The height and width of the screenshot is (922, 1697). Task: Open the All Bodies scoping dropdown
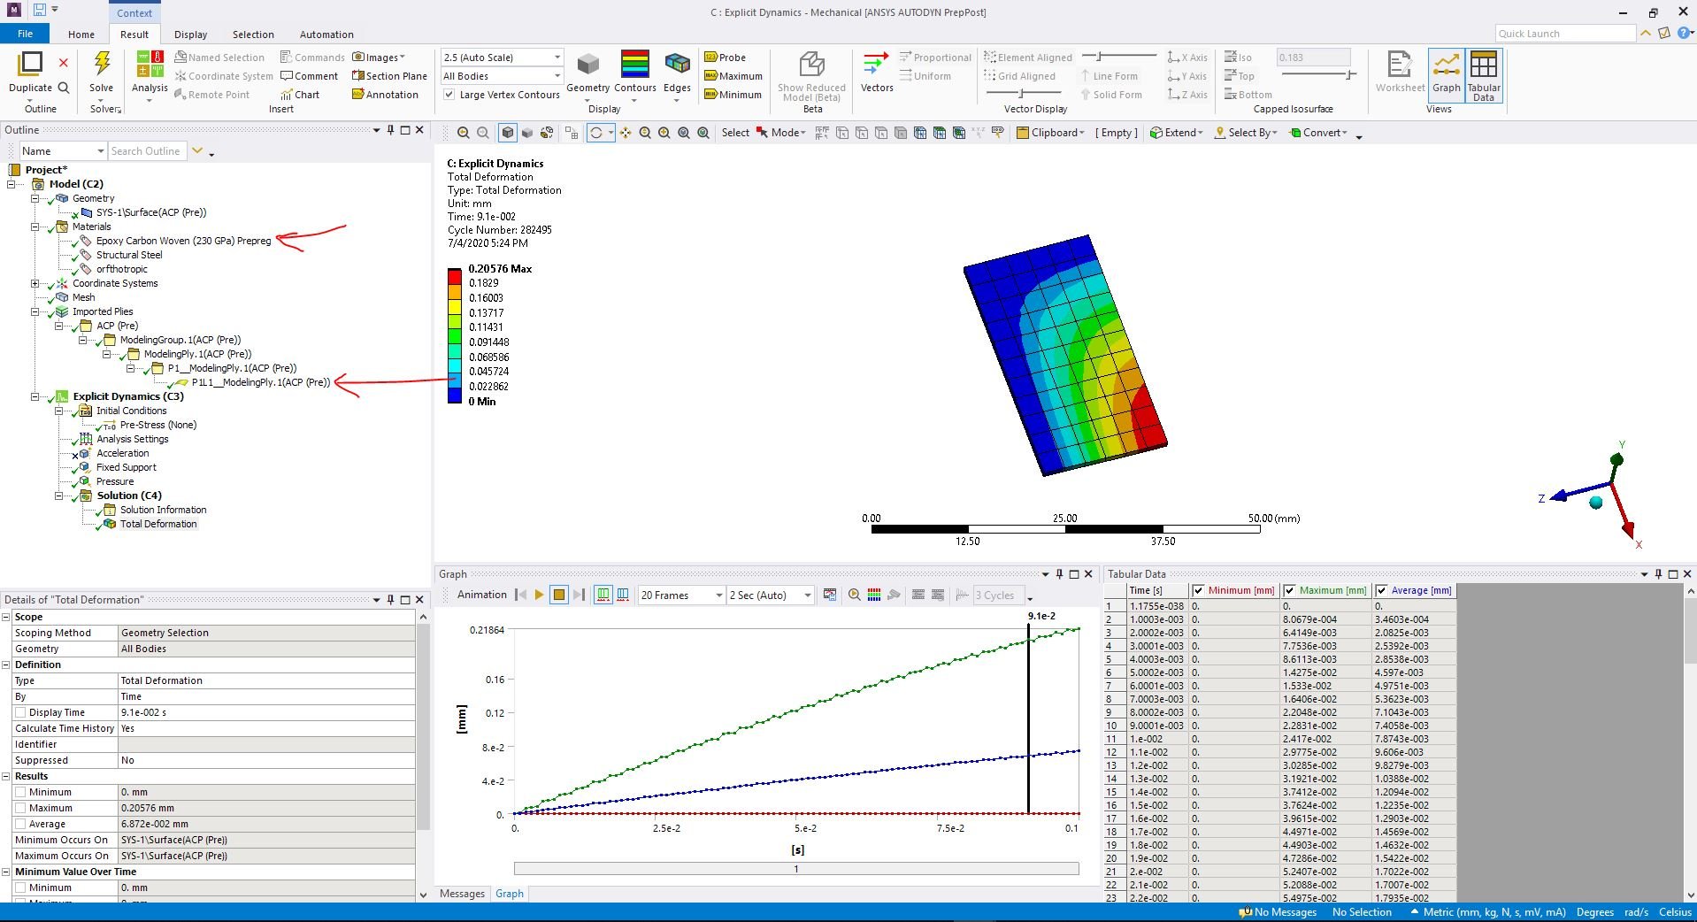tap(502, 76)
